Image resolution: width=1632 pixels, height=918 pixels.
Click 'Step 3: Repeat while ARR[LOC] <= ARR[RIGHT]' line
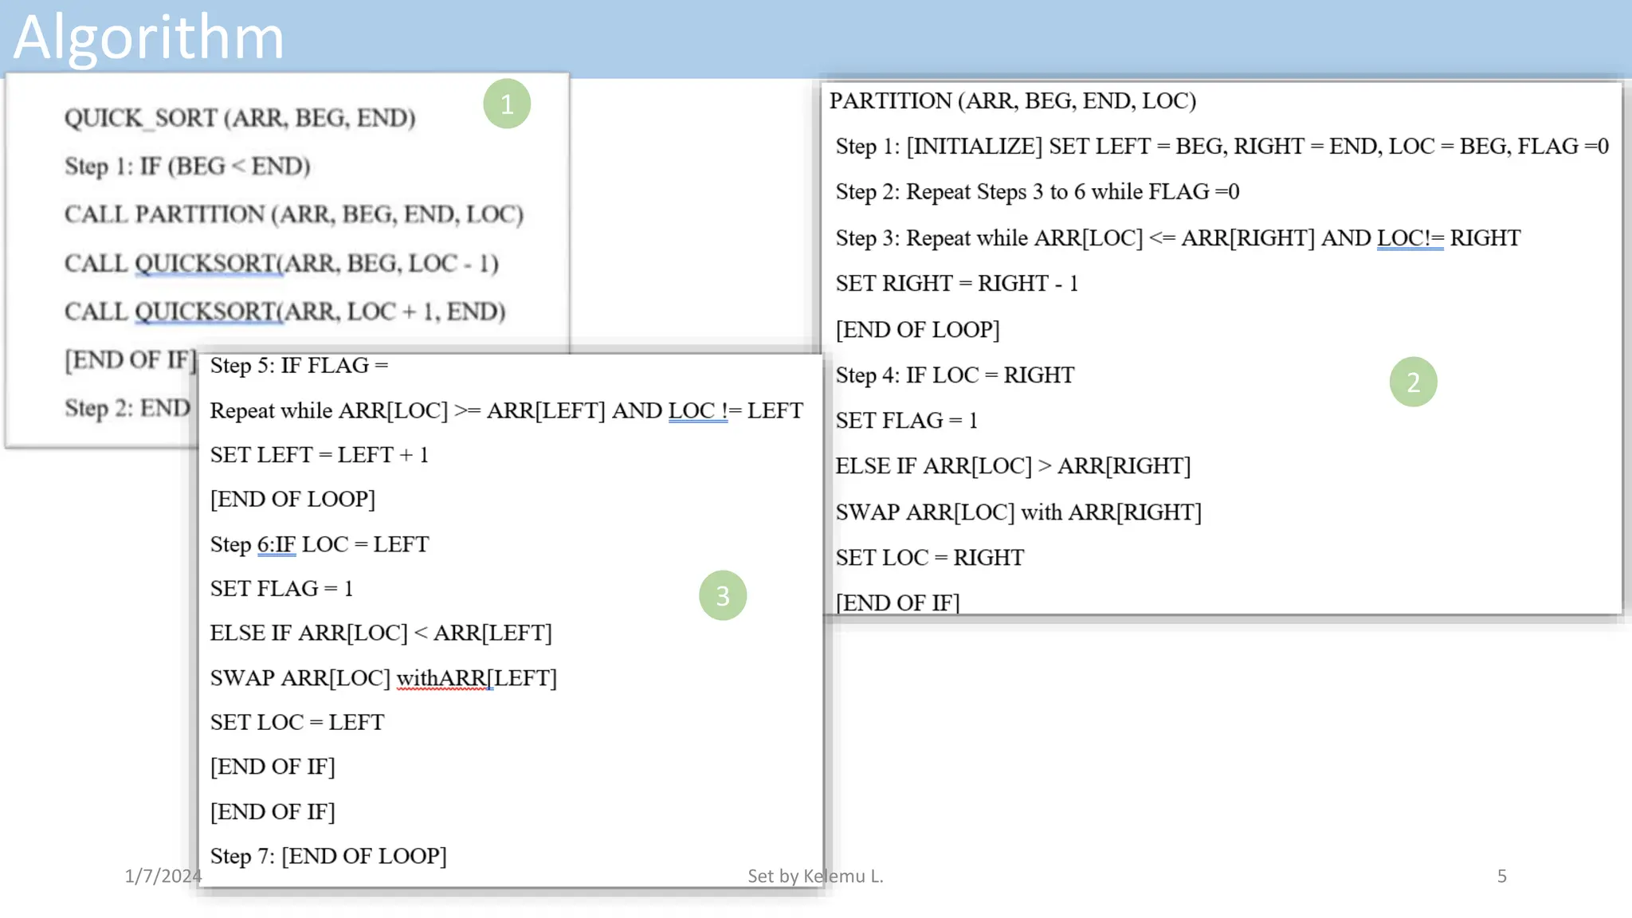1178,237
